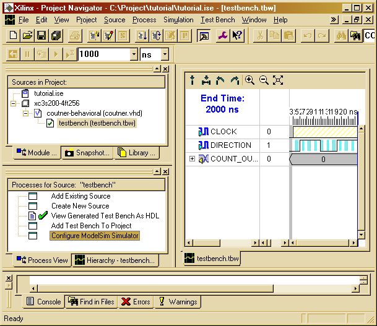Click the Paste toolbar icon

pyautogui.click(x=288, y=35)
